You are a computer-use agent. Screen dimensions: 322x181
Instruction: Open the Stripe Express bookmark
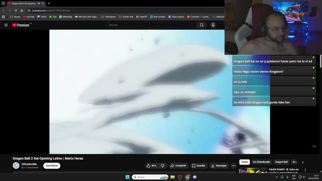(176, 17)
